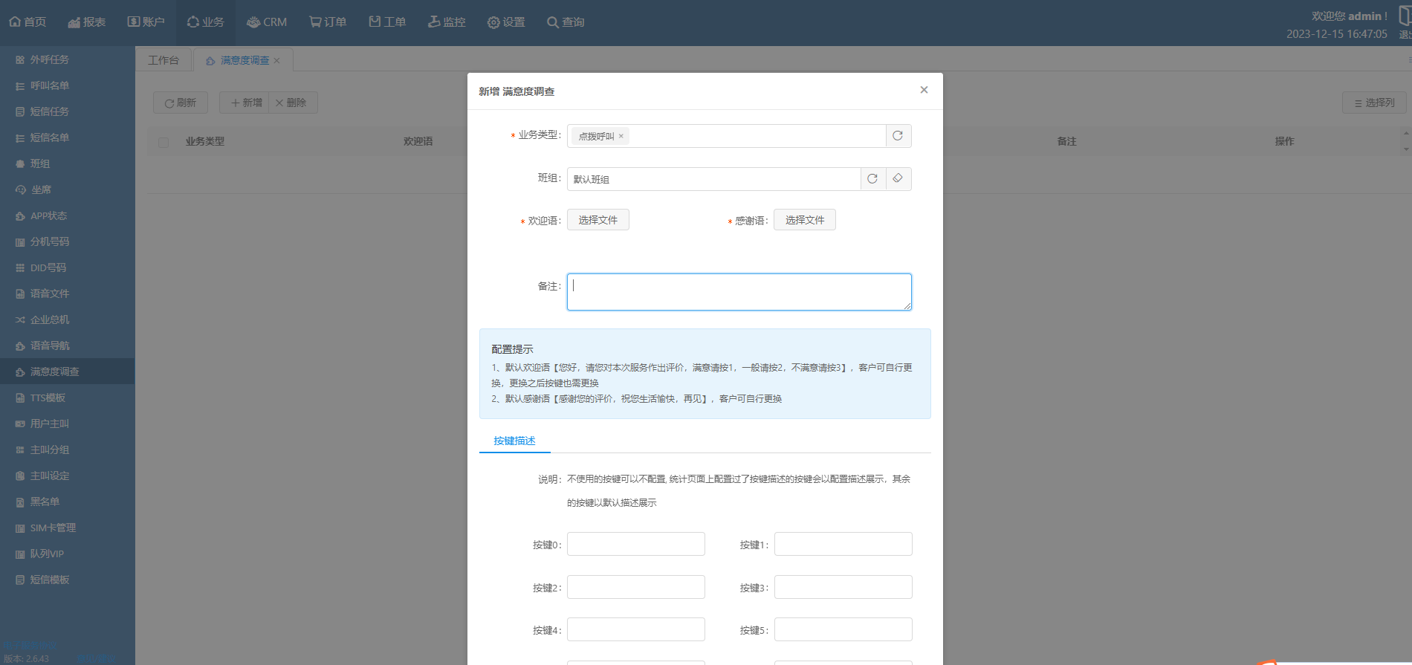Click the 按键0 input field
Image resolution: width=1412 pixels, height=665 pixels.
[x=635, y=544]
